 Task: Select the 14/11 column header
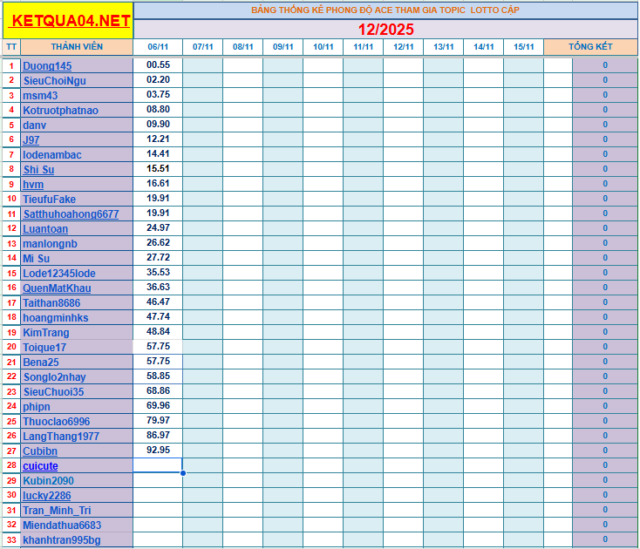point(484,47)
